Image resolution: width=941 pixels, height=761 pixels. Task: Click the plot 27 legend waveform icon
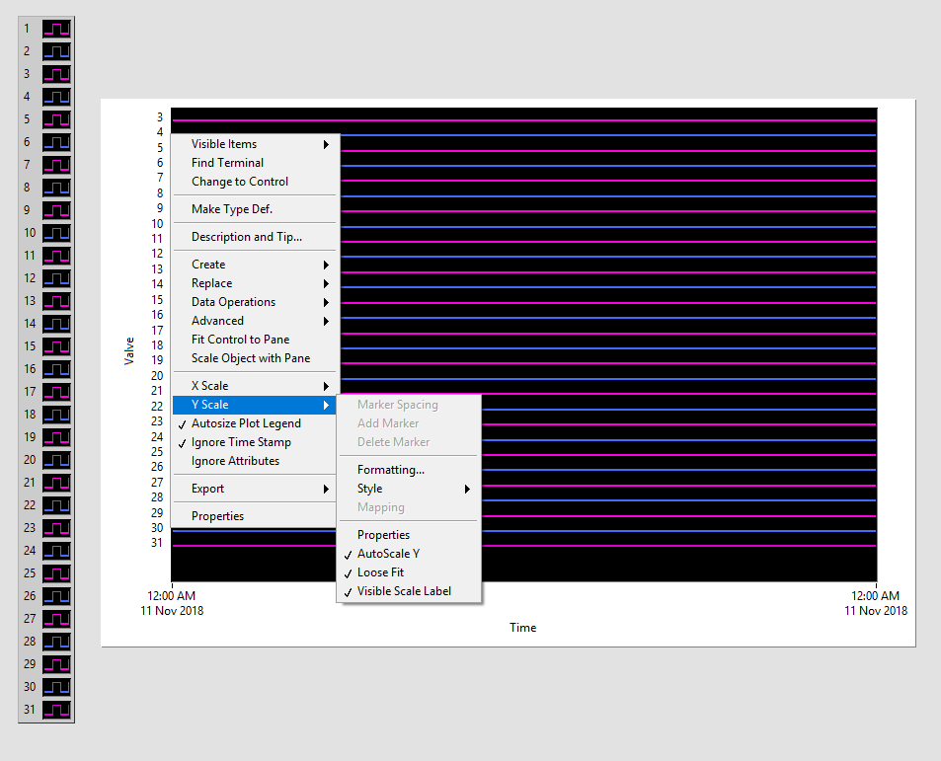point(56,620)
